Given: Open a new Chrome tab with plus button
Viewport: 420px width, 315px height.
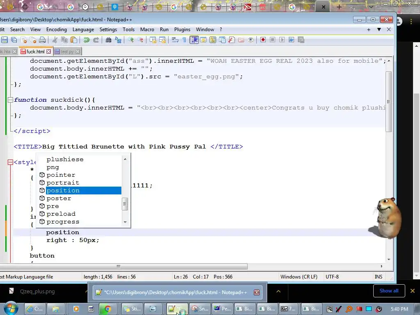Looking at the screenshot, I should tap(339, 7).
